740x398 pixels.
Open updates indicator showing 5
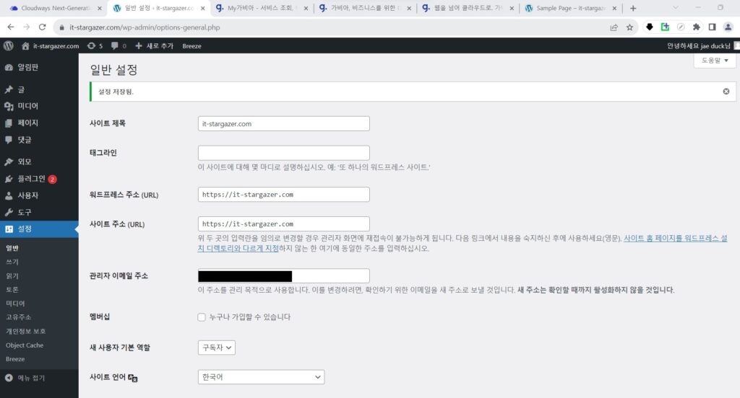click(95, 45)
